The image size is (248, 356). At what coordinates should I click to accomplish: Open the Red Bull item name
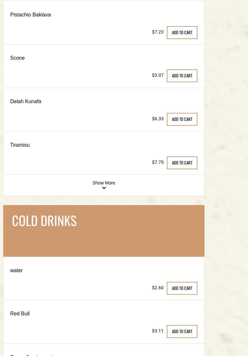(x=20, y=314)
